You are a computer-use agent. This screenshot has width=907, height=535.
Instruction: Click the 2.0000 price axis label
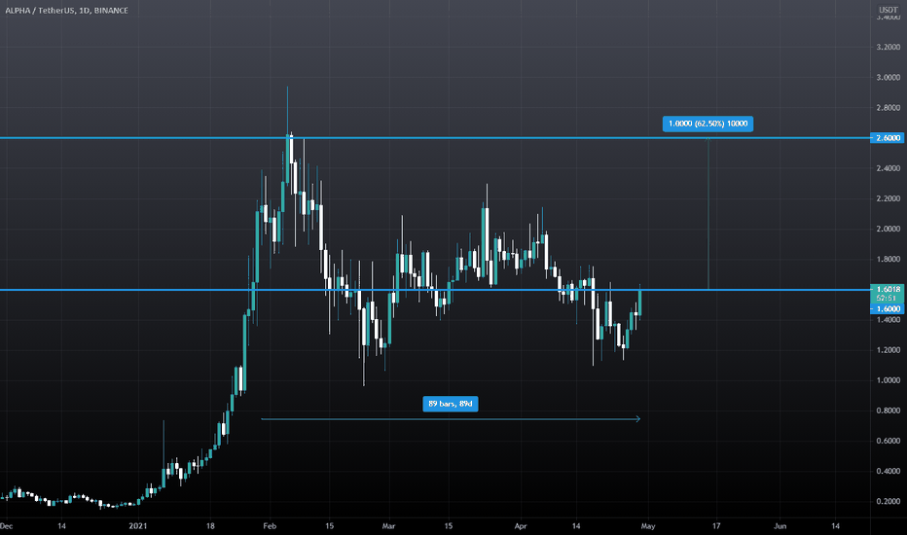pyautogui.click(x=888, y=229)
